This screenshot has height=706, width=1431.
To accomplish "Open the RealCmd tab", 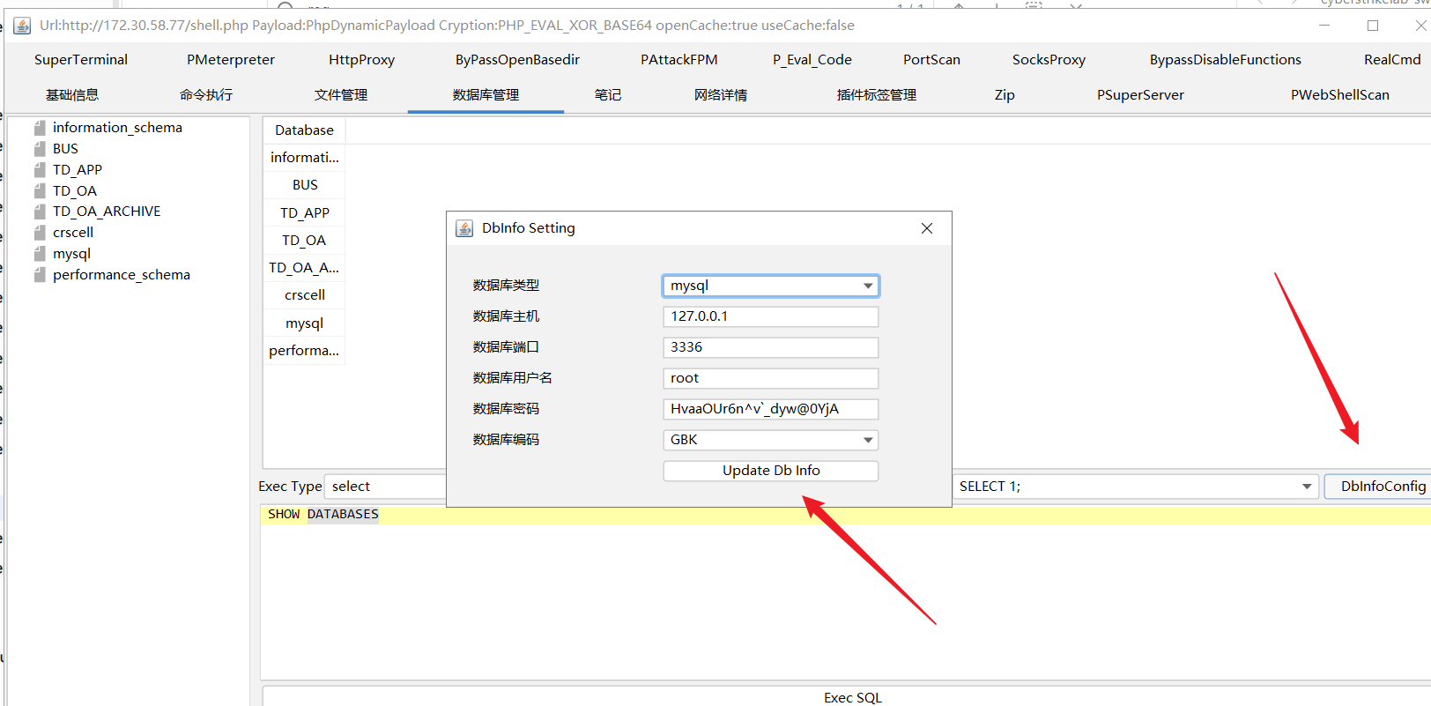I will click(1392, 60).
